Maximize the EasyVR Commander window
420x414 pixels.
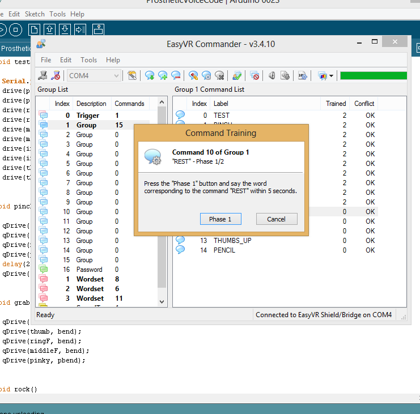(375, 41)
